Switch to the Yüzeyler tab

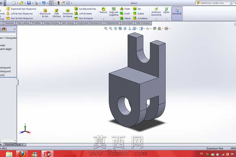click(x=9, y=23)
